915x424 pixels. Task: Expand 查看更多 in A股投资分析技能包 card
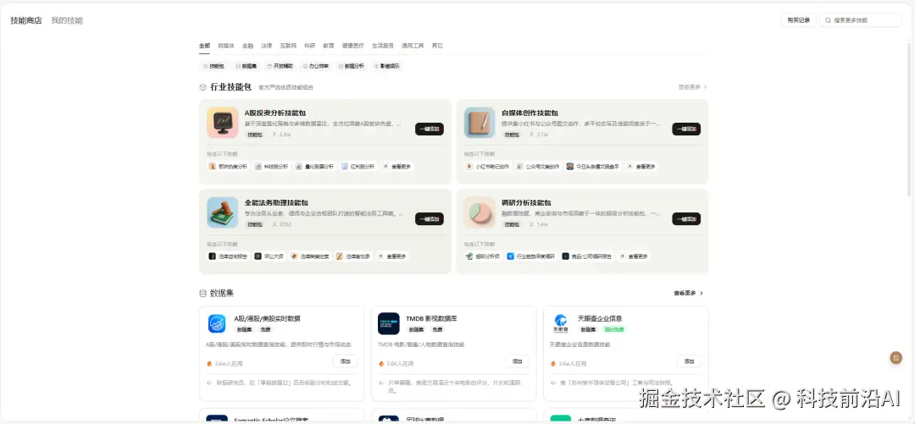click(397, 166)
